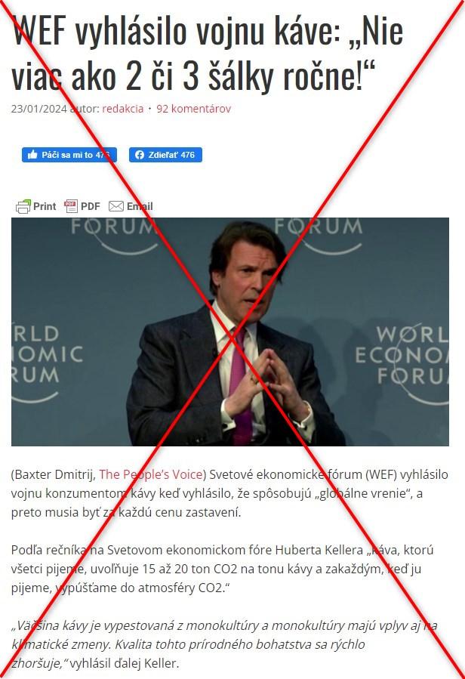
Task: Click the envelope Email icon
Action: pos(116,206)
